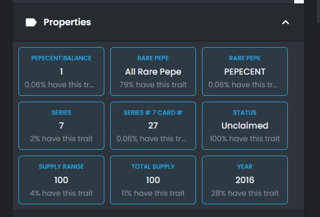
Task: Click the 28% have this trait text
Action: (245, 193)
